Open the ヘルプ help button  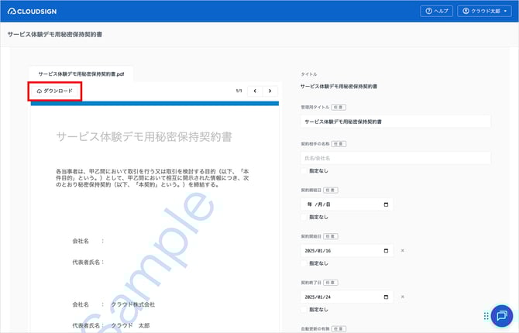(x=436, y=11)
